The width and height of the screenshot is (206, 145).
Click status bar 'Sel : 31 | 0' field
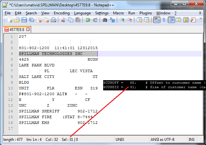tap(70, 140)
